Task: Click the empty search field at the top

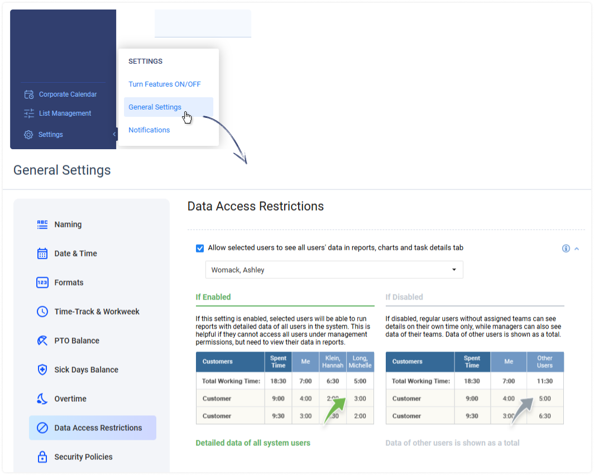Action: coord(203,23)
